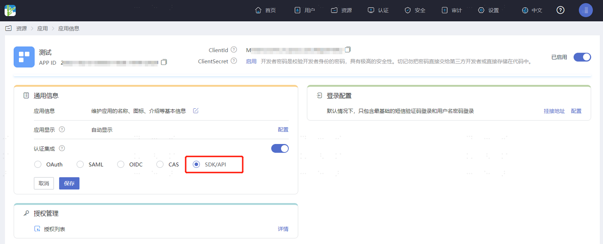Open the 资源 resources menu
The height and width of the screenshot is (244, 603).
tap(341, 10)
